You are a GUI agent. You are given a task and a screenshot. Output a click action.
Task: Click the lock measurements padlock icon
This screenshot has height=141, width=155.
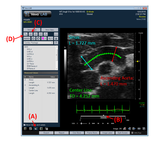56,38
